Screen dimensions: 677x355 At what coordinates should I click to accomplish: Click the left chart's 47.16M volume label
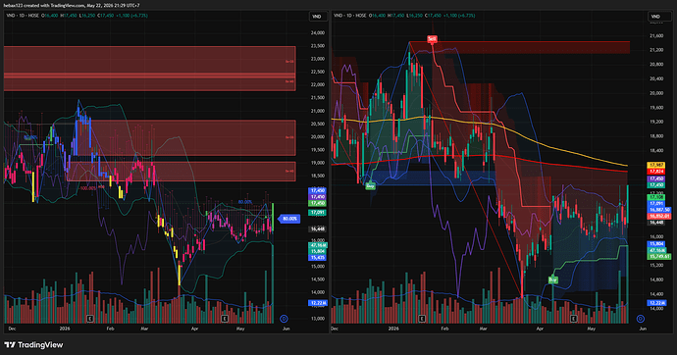tap(318, 245)
